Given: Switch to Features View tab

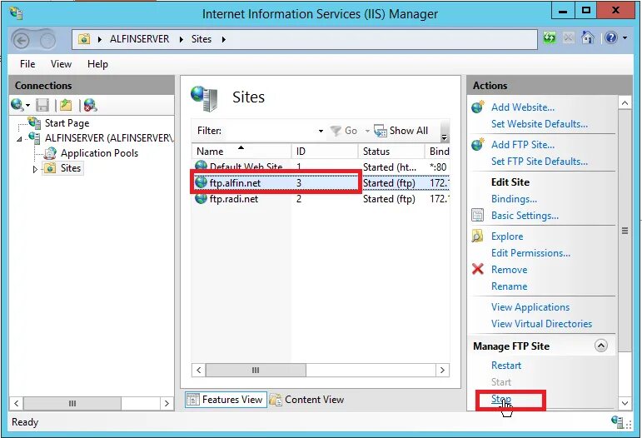Looking at the screenshot, I should point(226,400).
